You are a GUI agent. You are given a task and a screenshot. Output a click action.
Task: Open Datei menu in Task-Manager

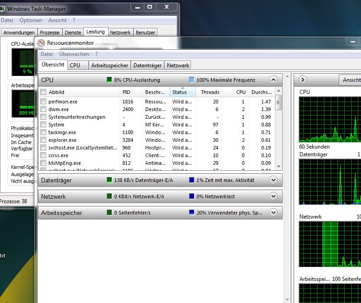coord(7,20)
